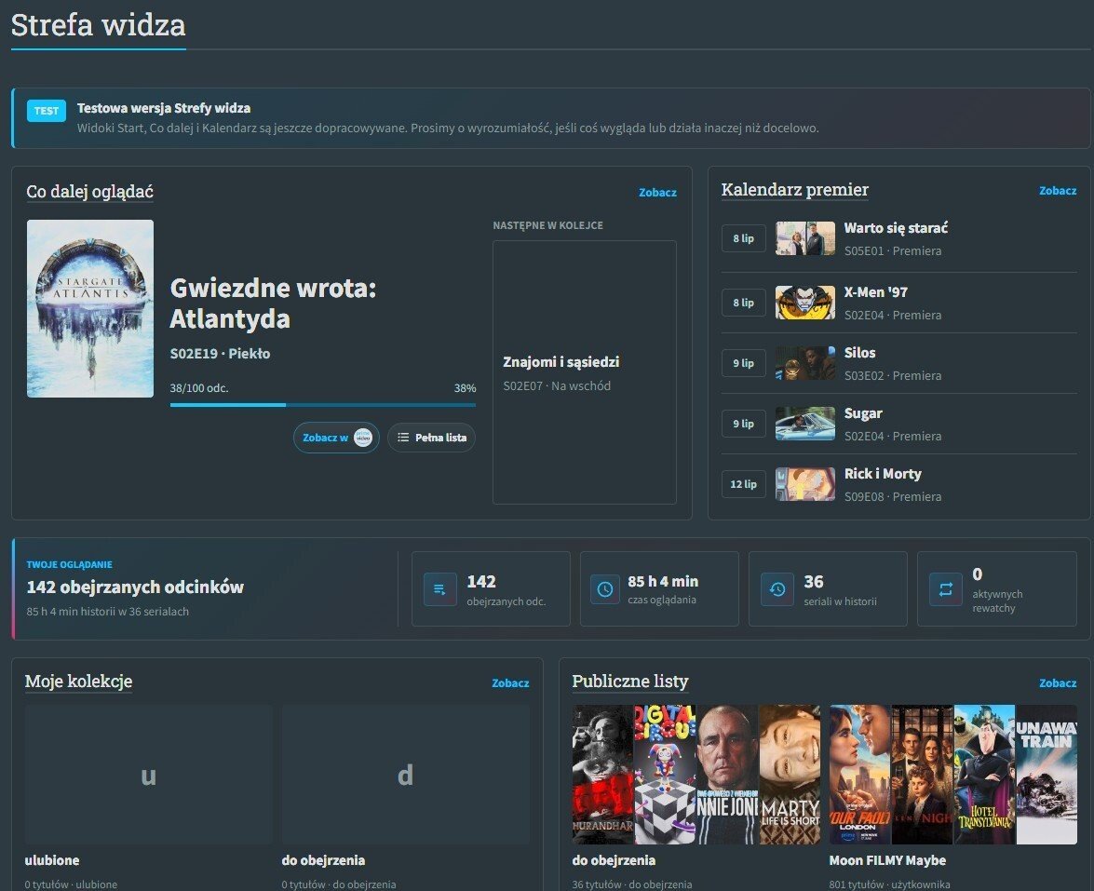Open Warto się starać calendar entry

coord(898,238)
